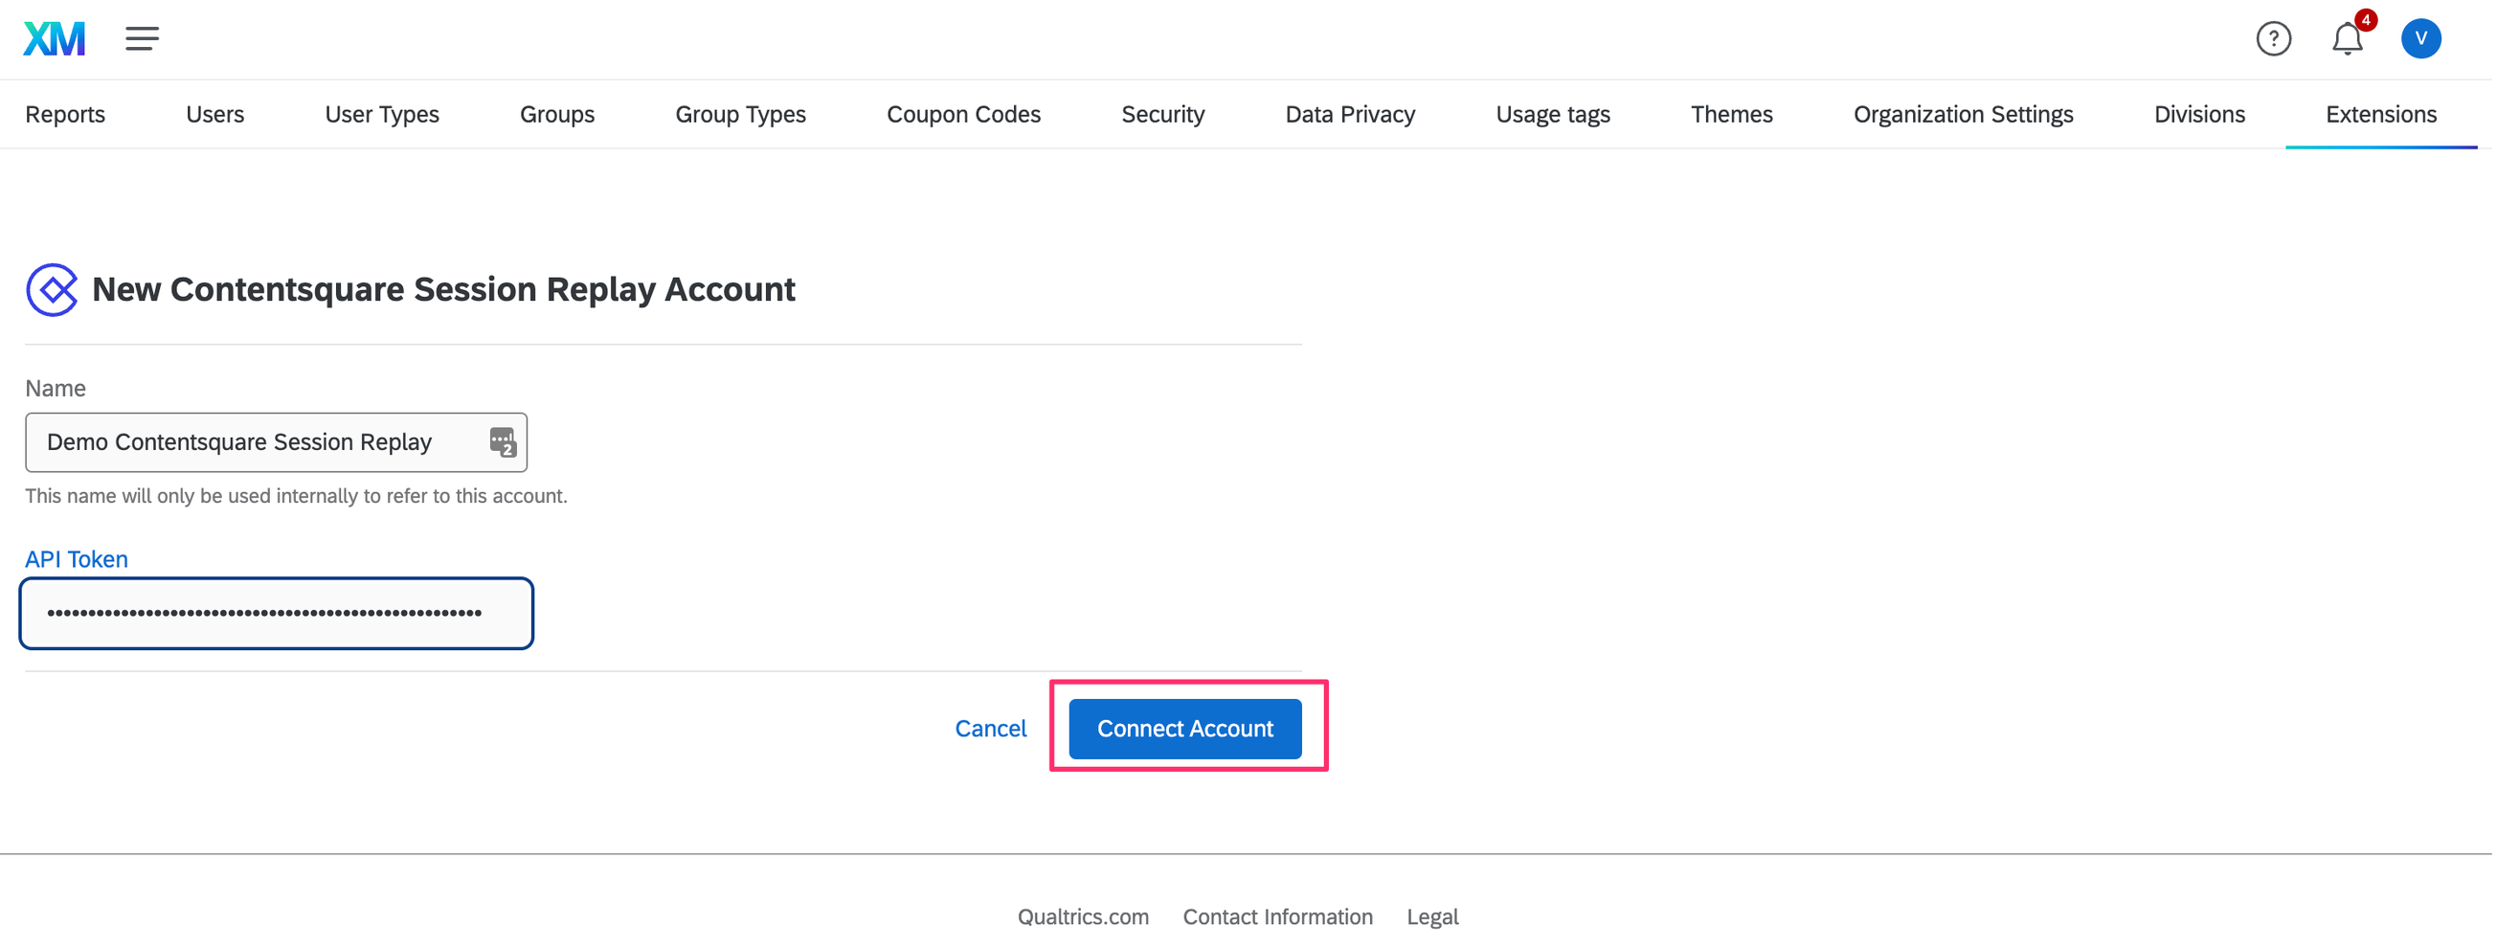Switch to the Themes tab
The width and height of the screenshot is (2497, 947).
click(x=1731, y=114)
